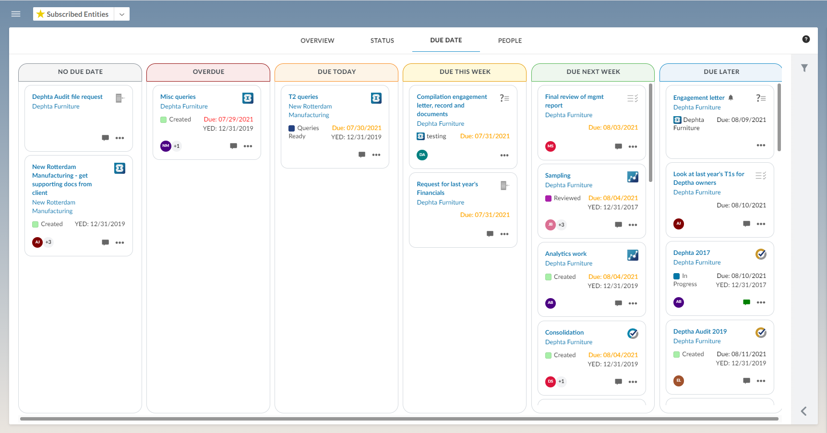Open more options on T2 queries card
This screenshot has height=433, width=827.
pos(376,155)
